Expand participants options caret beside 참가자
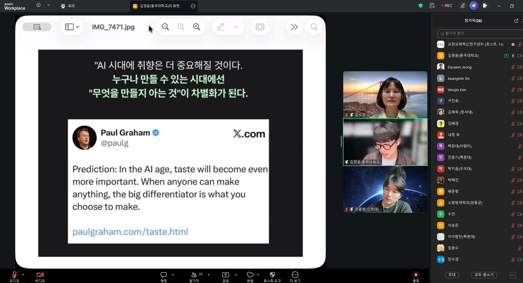523x283 pixels. (209, 275)
